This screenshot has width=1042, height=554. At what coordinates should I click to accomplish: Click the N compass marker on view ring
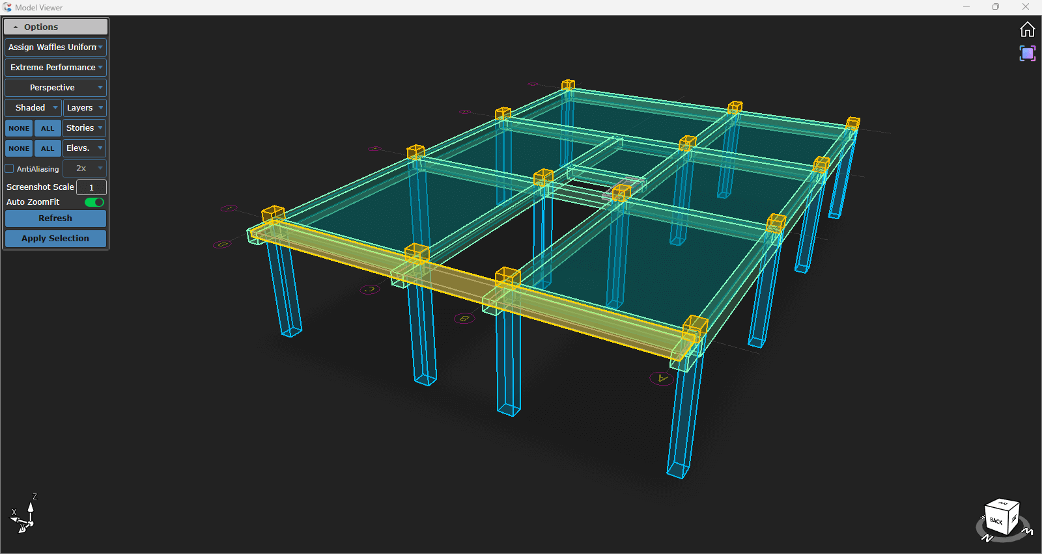[987, 538]
